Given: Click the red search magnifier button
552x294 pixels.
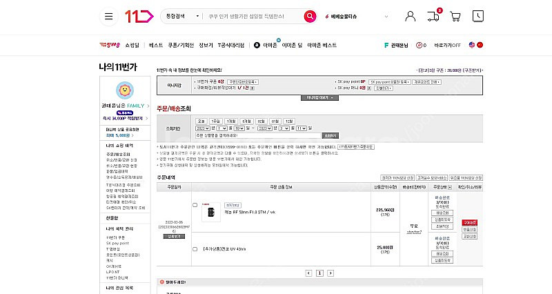Looking at the screenshot, I should tap(310, 16).
